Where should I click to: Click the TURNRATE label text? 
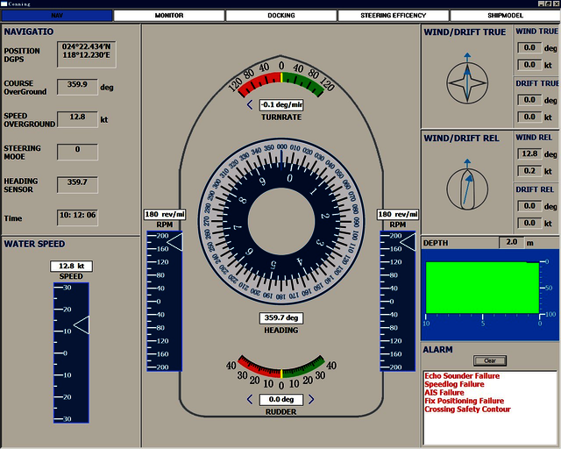pyautogui.click(x=281, y=118)
